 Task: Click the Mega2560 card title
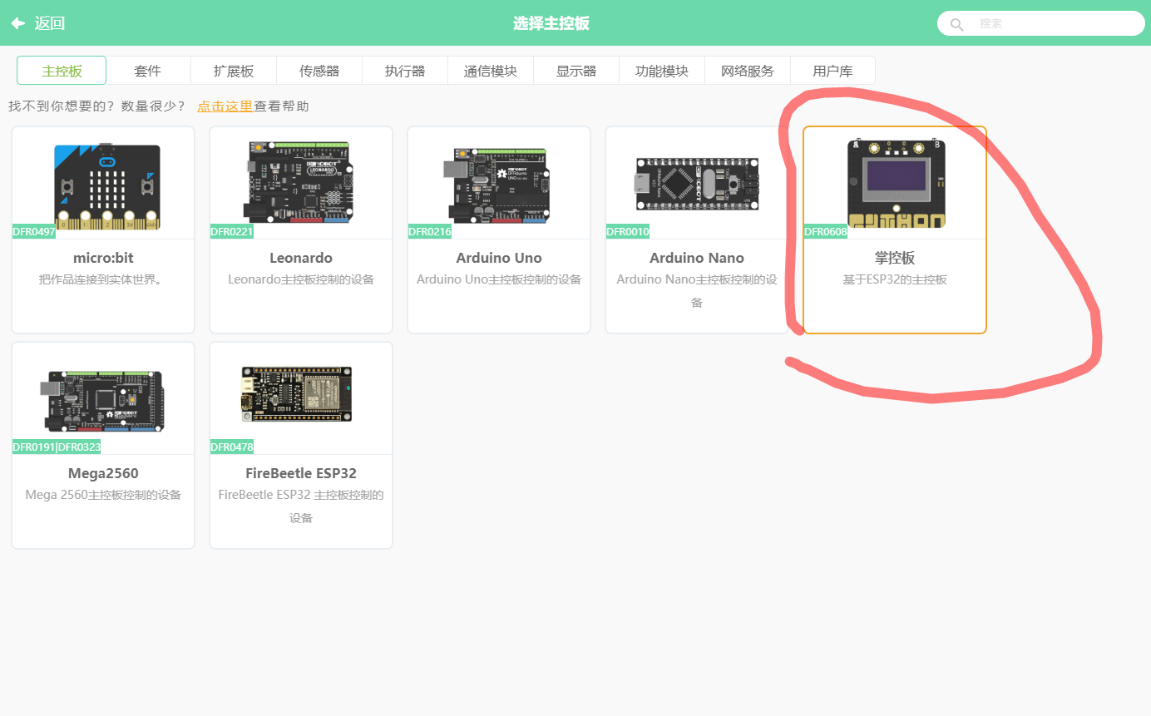click(x=103, y=473)
